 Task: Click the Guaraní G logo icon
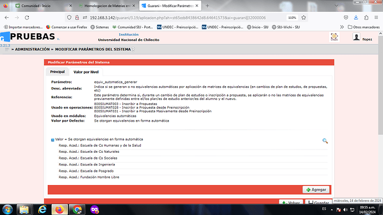tap(5, 37)
